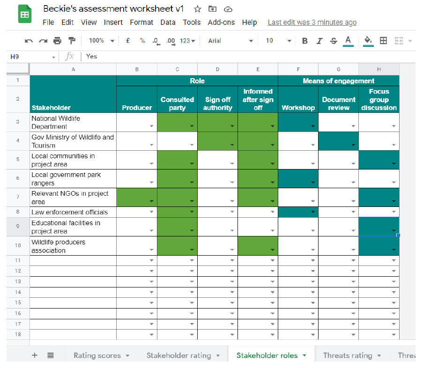Apply strikethrough formatting

click(334, 41)
